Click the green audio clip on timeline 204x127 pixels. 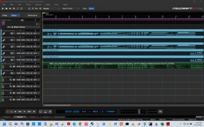pos(118,65)
